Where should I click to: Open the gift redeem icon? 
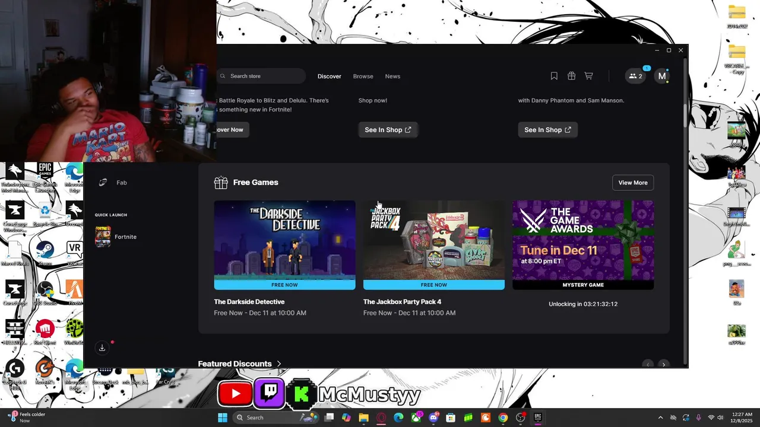571,76
